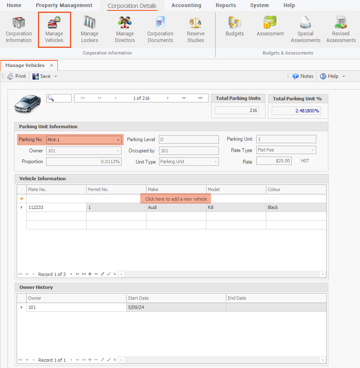Click the Print button

(x=17, y=76)
